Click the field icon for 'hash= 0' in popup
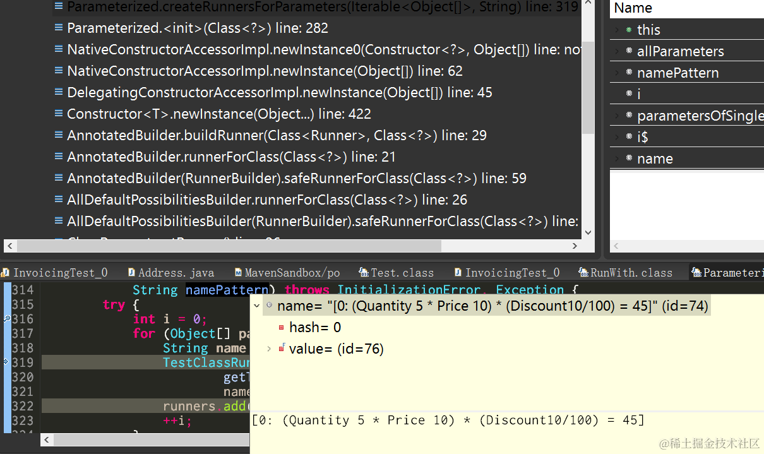 click(x=282, y=327)
